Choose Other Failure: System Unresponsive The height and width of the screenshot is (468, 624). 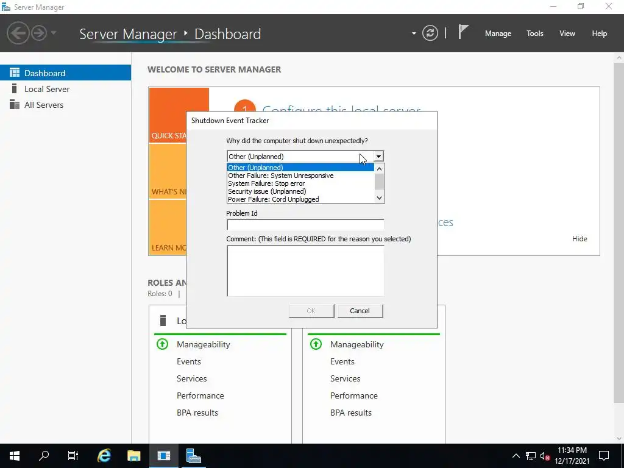pyautogui.click(x=300, y=175)
